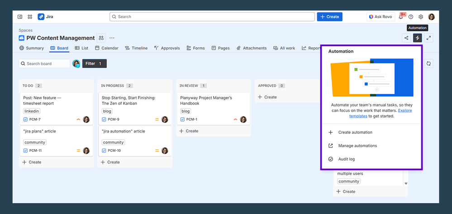Screen dimensions: 452x214
Task: Click the Jira logo
Action: (46, 17)
